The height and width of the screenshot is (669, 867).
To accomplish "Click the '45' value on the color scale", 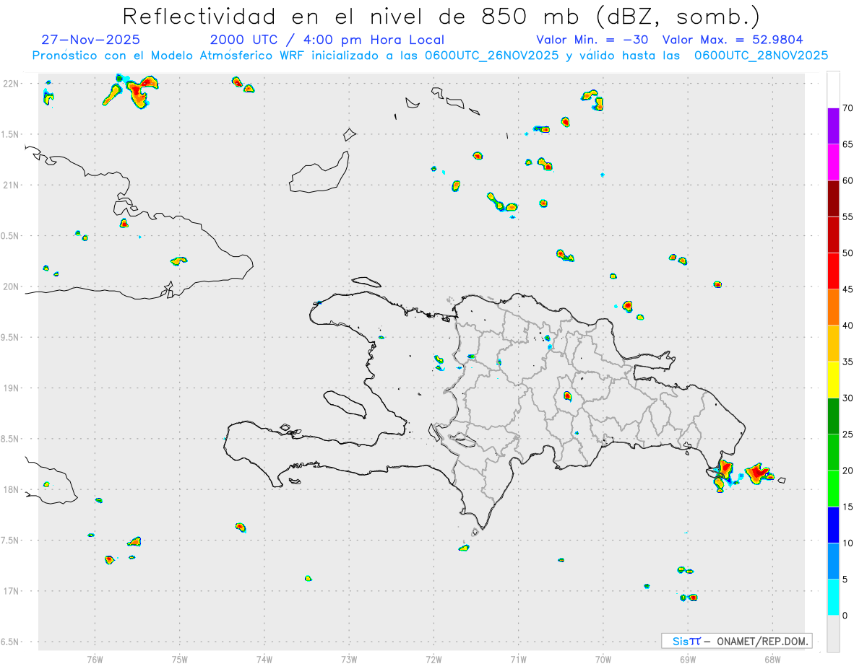I will pos(847,289).
